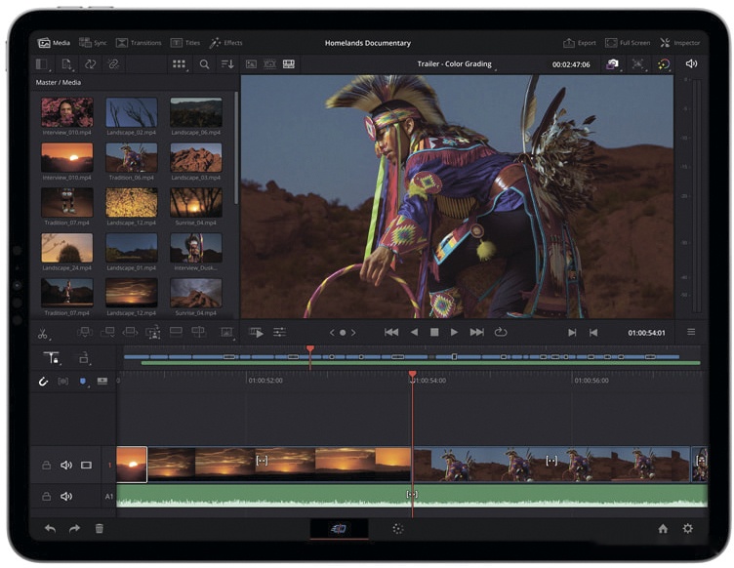Switch viewer to source tape mode
The height and width of the screenshot is (568, 734).
click(x=270, y=64)
